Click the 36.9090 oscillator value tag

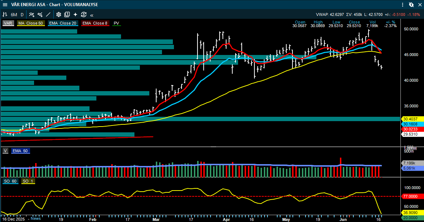coord(412,213)
